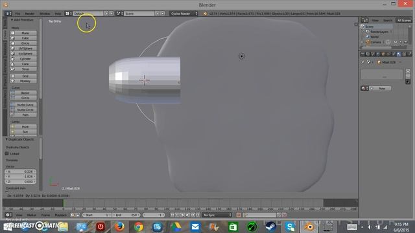This screenshot has height=233, width=415.
Task: Click the Cone primitive icon
Action: click(x=12, y=64)
